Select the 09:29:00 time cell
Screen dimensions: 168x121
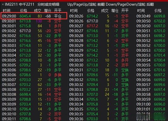[9, 16]
